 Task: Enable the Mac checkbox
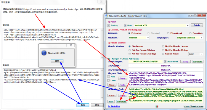[x=108, y=77]
